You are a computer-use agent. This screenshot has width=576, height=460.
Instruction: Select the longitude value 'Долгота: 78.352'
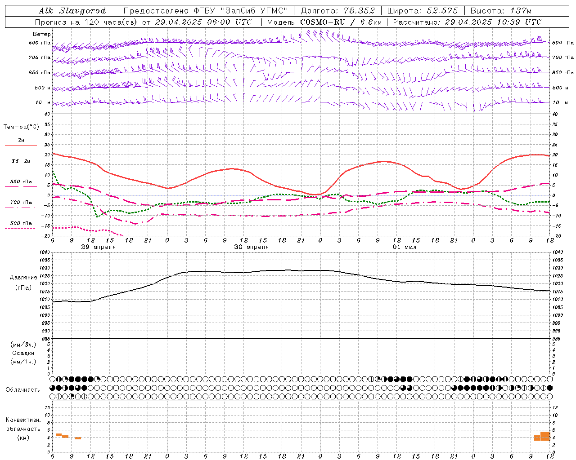[x=337, y=11]
